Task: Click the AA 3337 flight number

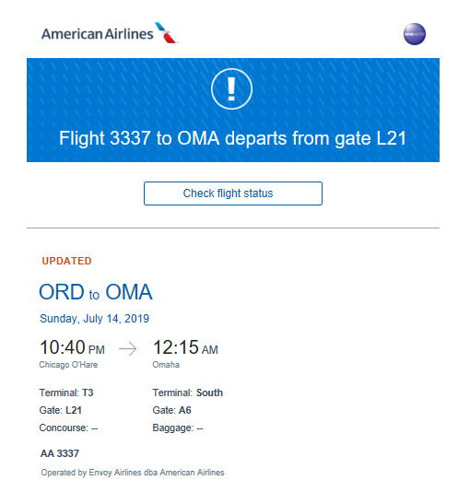Action: (x=60, y=453)
